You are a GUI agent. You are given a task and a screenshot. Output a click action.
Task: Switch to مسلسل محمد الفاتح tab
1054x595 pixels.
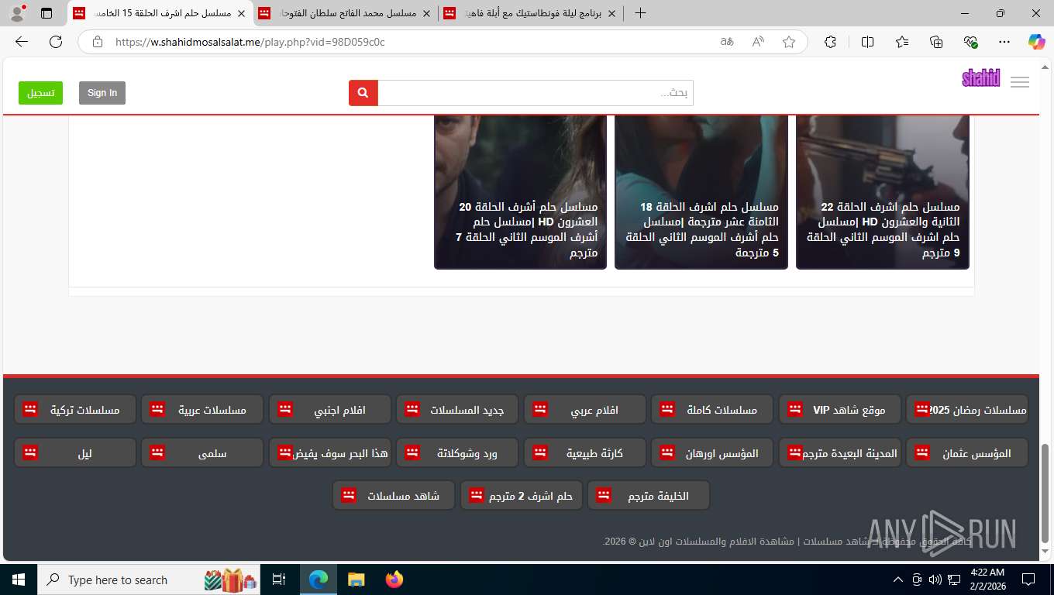(346, 13)
